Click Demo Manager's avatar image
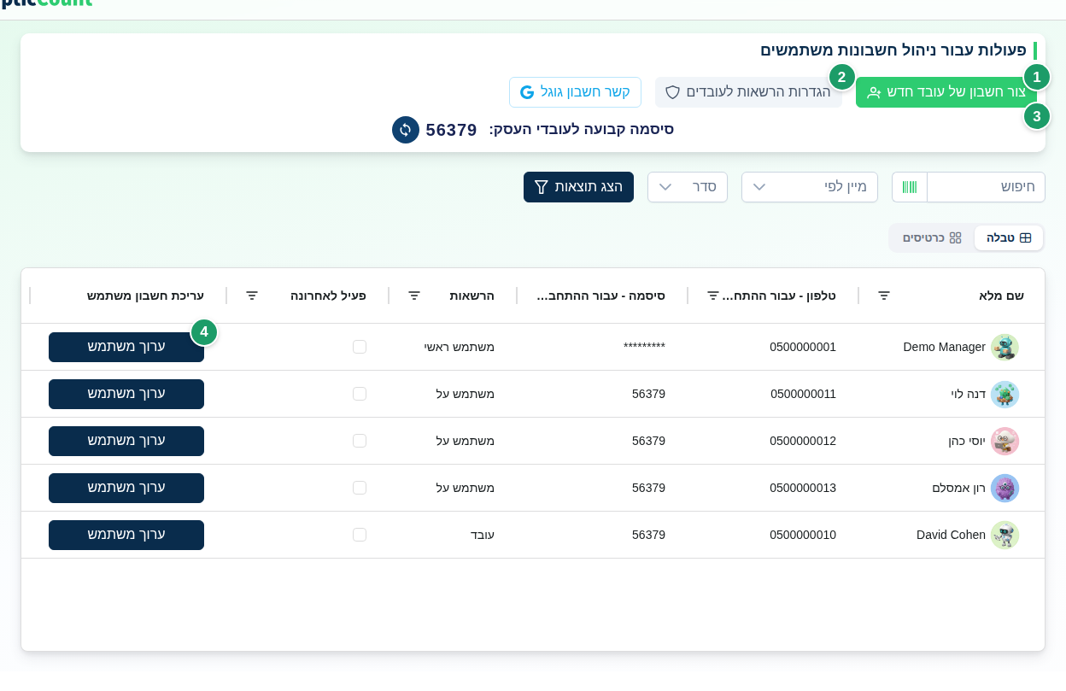 click(x=1004, y=348)
